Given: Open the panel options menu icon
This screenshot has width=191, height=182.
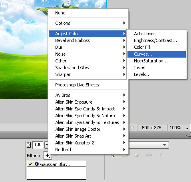Looking at the screenshot, I should click(x=188, y=136).
